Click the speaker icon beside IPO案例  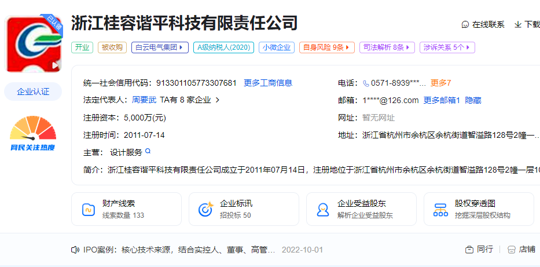point(75,250)
